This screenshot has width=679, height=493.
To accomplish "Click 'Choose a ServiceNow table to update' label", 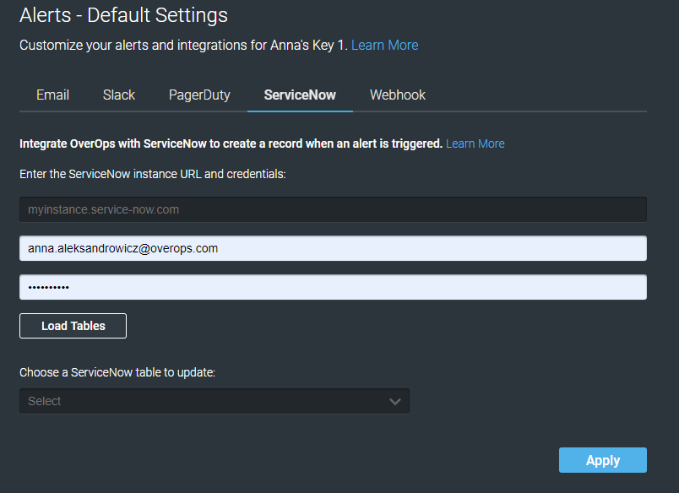I will pyautogui.click(x=117, y=372).
